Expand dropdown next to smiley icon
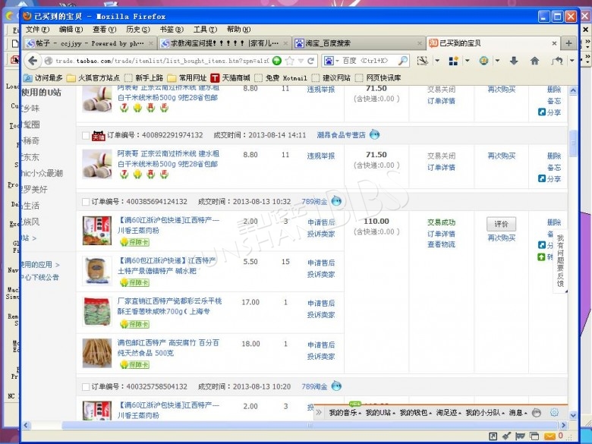The height and width of the screenshot is (444, 592). pyautogui.click(x=497, y=61)
